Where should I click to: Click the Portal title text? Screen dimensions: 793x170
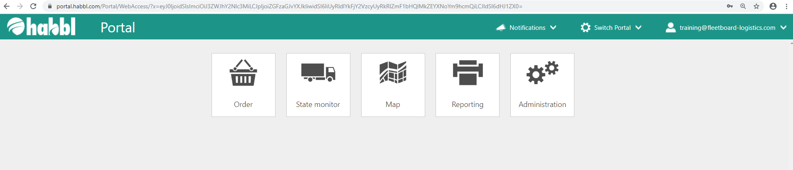click(118, 28)
